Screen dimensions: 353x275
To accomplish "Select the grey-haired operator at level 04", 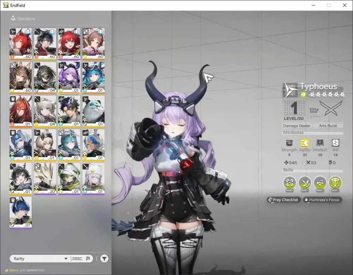I will [x=45, y=111].
